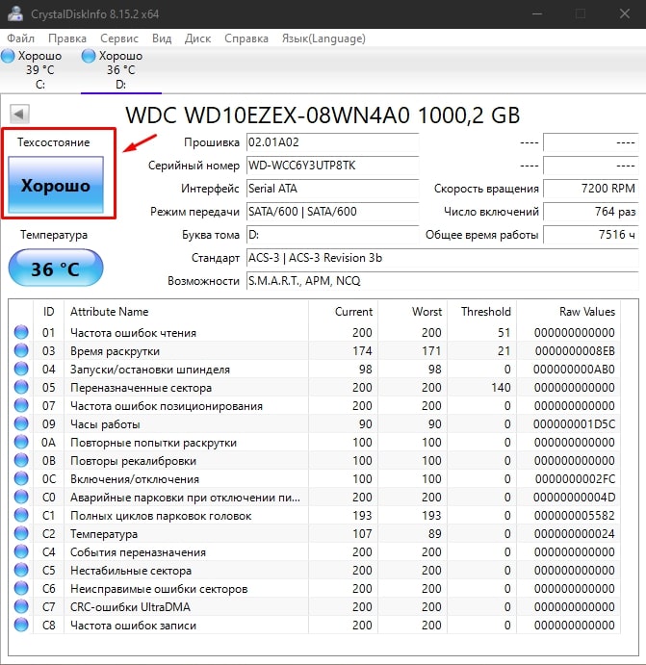
Task: Open the Справка menu
Action: click(246, 38)
